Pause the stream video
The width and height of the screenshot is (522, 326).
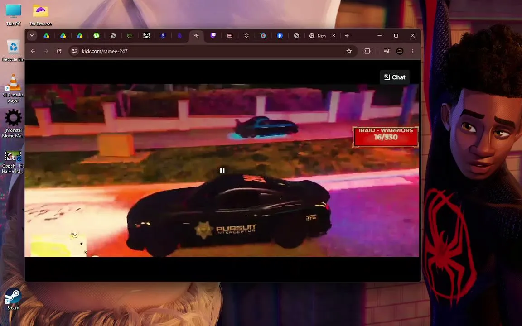[x=222, y=171]
